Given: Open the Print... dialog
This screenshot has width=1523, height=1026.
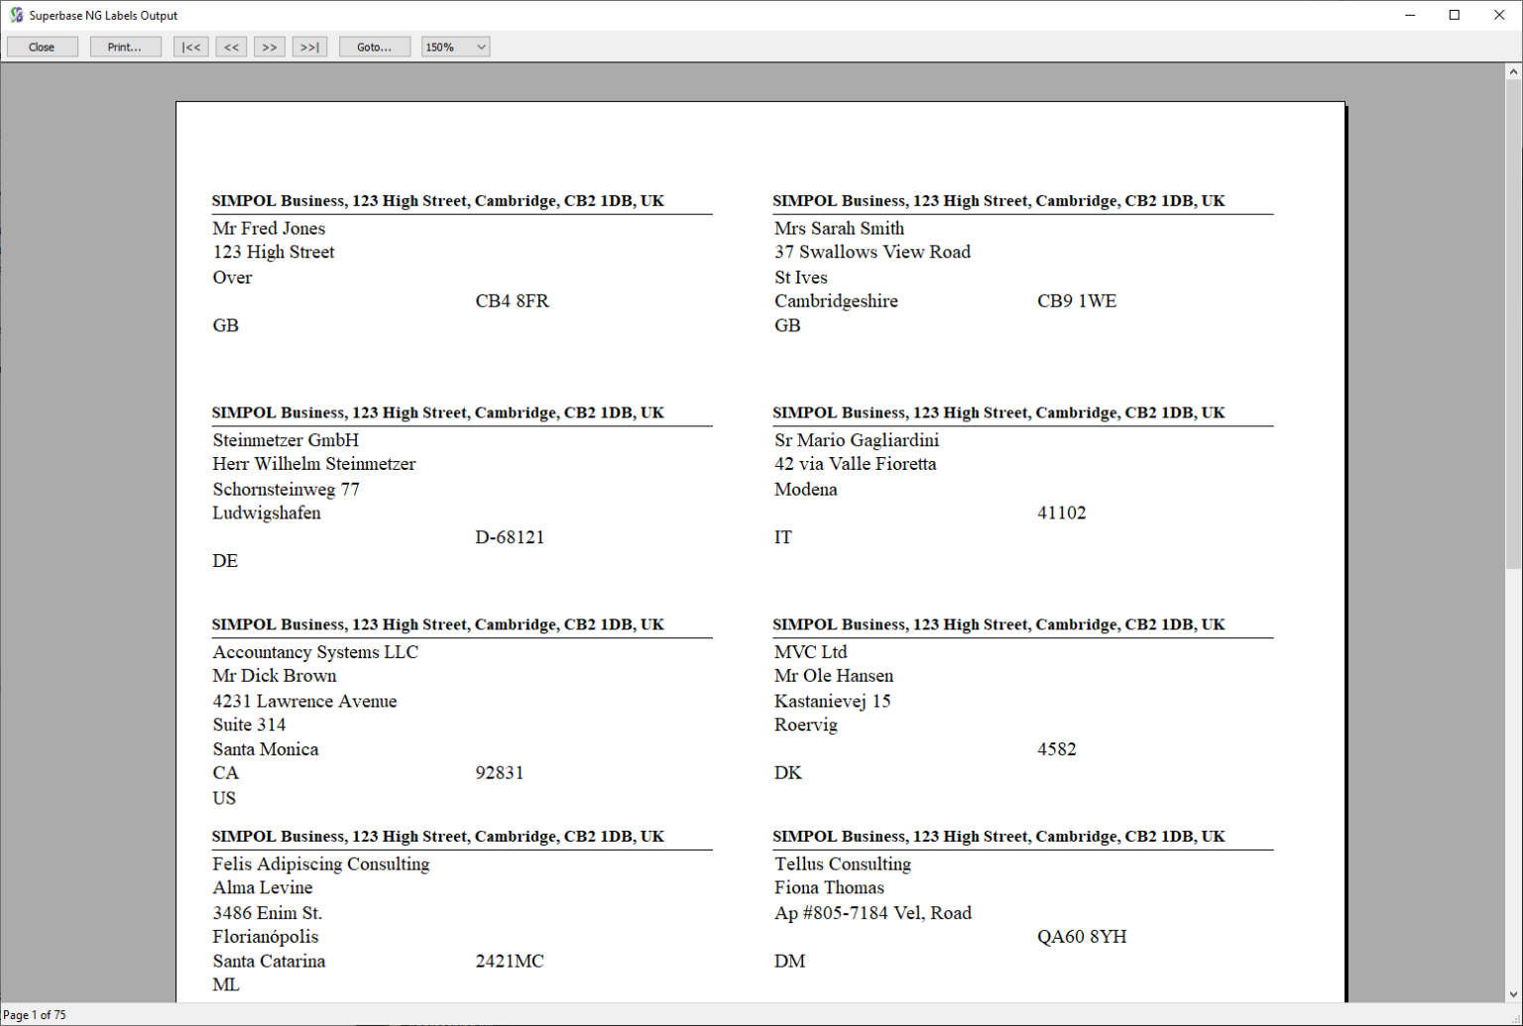Looking at the screenshot, I should tap(125, 47).
